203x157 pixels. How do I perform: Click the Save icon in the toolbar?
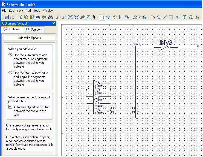pyautogui.click(x=7, y=17)
